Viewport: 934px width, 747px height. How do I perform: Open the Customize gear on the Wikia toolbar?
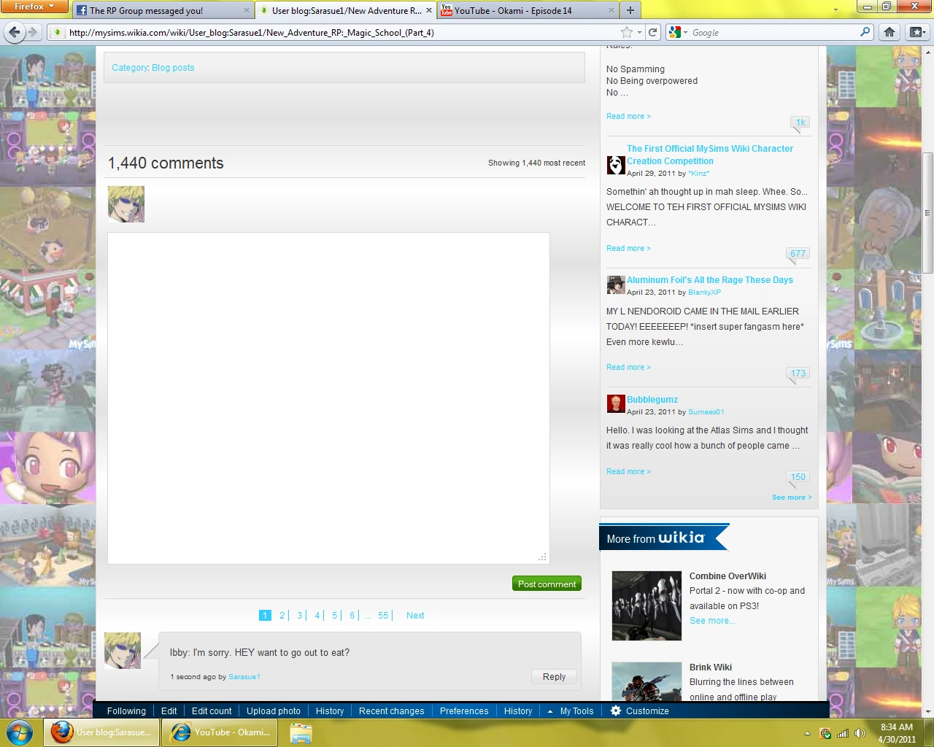(x=616, y=711)
